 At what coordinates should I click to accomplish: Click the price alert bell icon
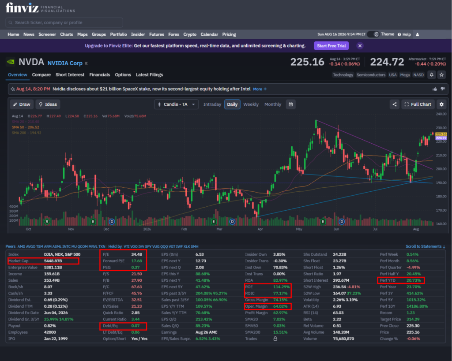432,75
